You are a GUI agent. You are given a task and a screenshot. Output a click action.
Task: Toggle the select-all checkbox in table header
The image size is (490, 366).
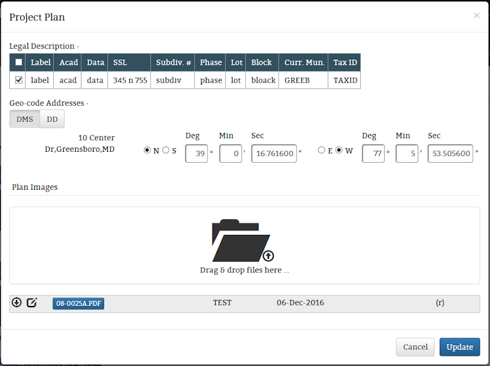pos(19,62)
